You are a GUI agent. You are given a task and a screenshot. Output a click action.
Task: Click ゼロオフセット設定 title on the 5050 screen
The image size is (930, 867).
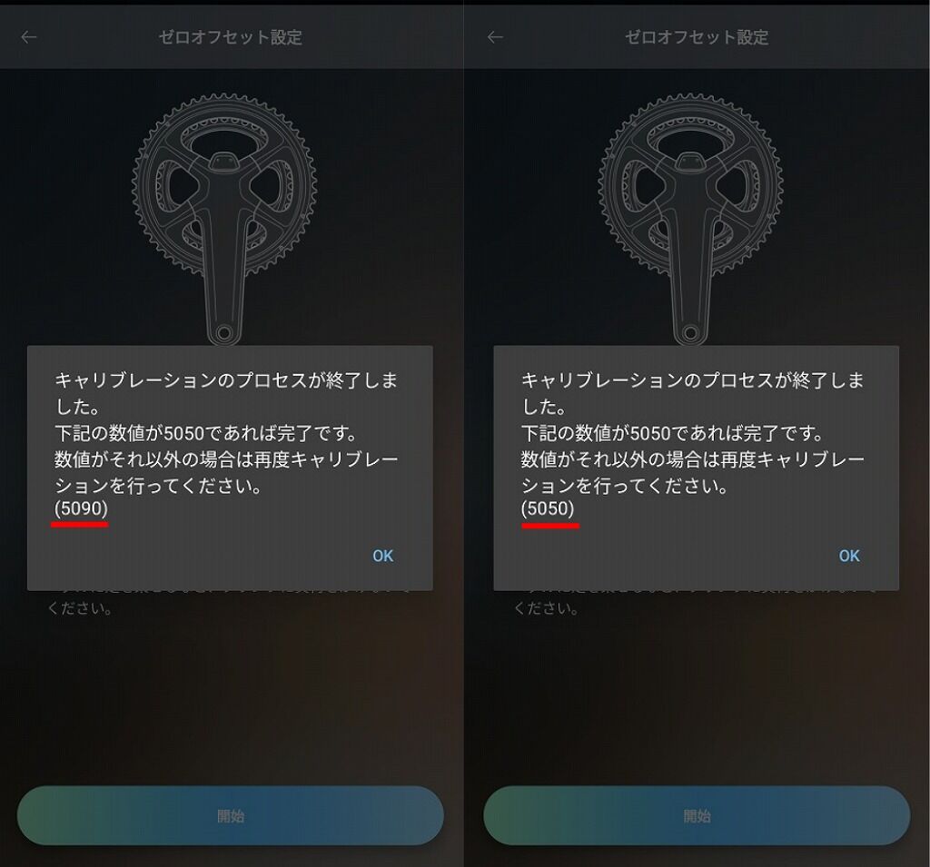point(697,37)
